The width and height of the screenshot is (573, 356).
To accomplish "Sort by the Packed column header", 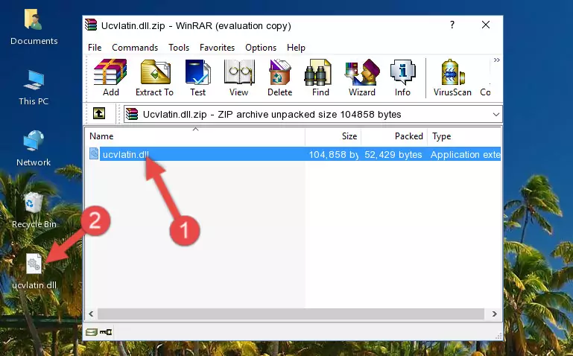I will point(394,136).
